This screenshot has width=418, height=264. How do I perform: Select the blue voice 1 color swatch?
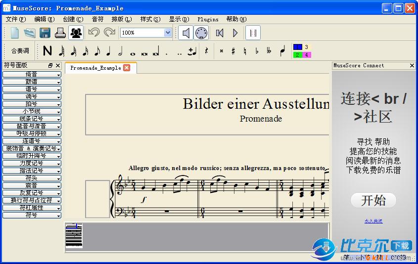(297, 47)
